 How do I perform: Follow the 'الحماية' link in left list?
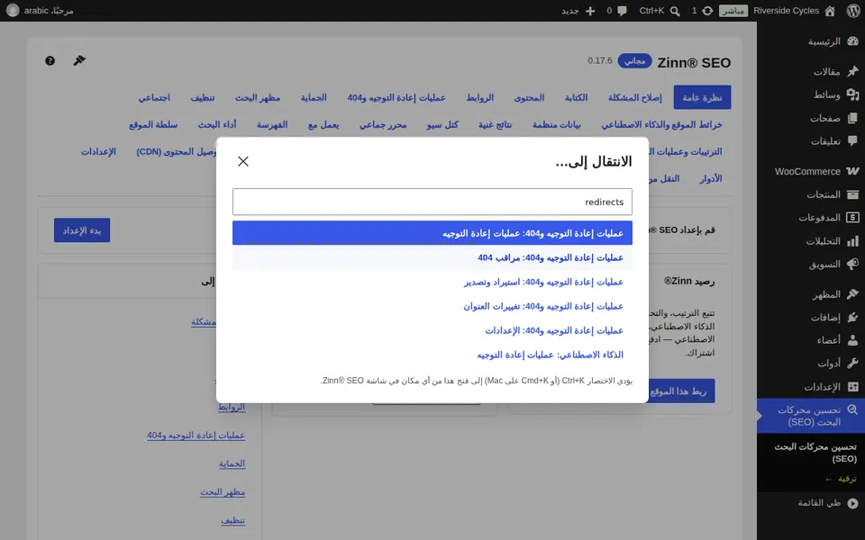tap(232, 464)
